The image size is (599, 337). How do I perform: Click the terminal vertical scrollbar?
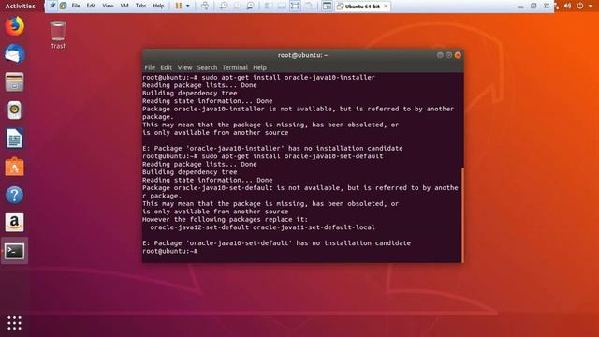[462, 215]
